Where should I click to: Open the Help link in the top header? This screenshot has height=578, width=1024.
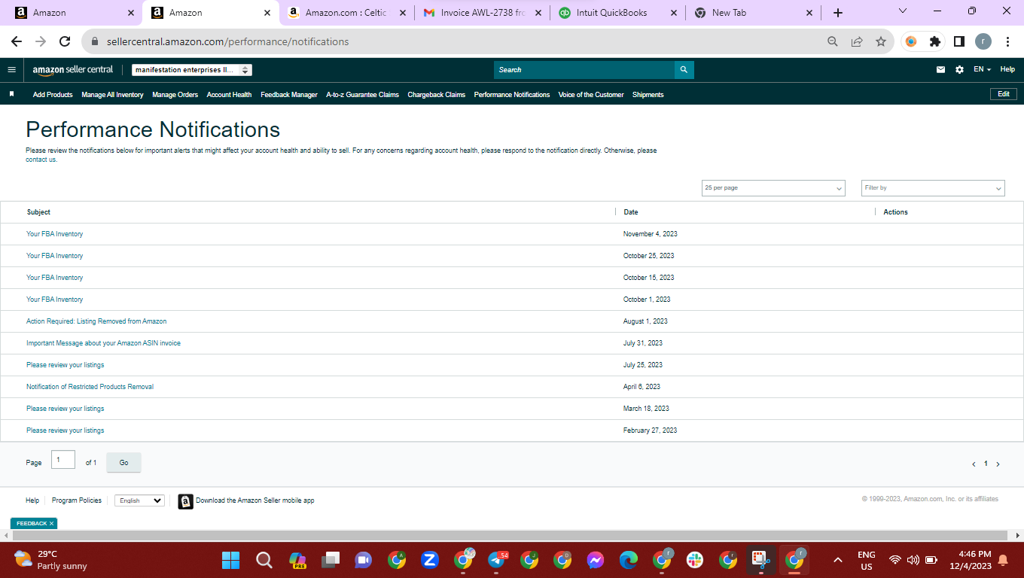tap(1007, 69)
